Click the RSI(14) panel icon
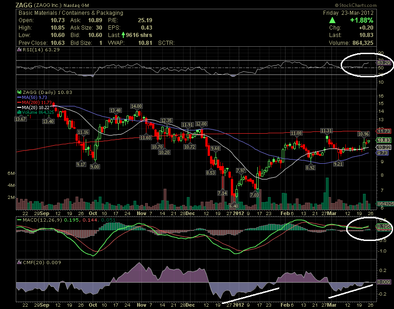 (x=19, y=49)
